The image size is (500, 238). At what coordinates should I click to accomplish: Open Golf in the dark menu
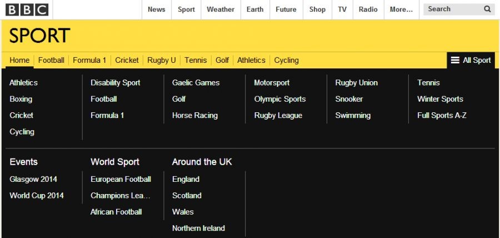[x=179, y=99]
